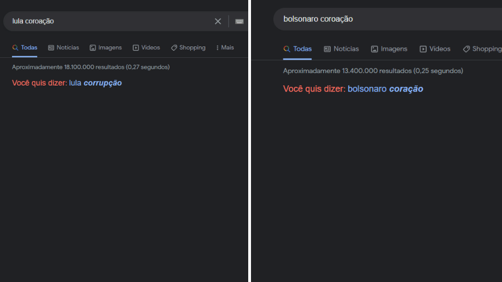
Task: Open Shopping tab in bolsonaro search
Action: [482, 49]
